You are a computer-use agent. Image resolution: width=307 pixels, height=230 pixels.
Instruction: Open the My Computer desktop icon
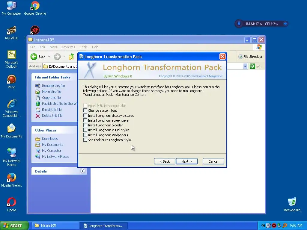point(11,8)
